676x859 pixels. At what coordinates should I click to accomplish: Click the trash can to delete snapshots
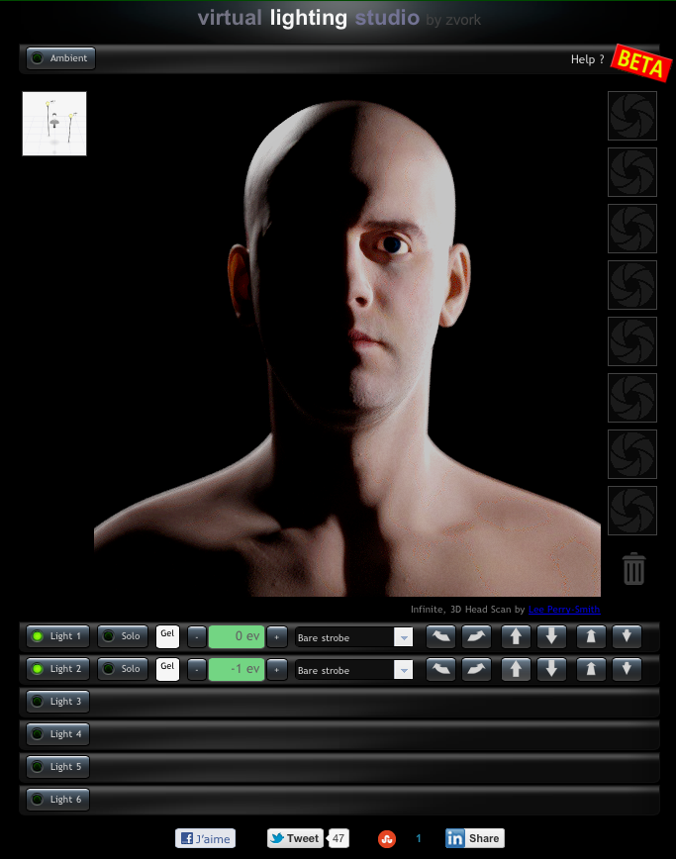click(633, 569)
